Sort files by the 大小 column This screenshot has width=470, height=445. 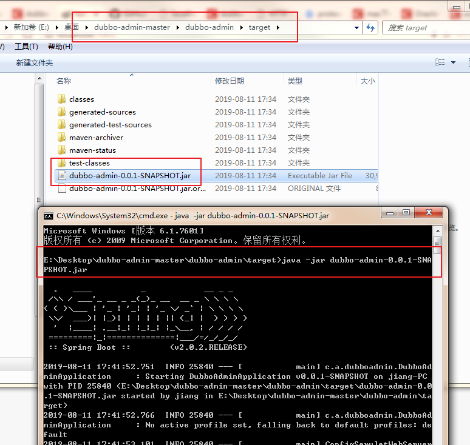pyautogui.click(x=367, y=81)
